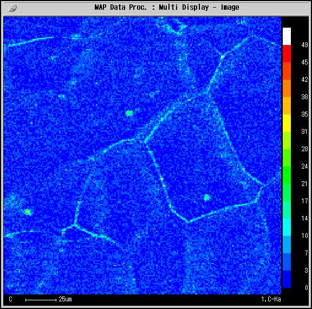Click the green spot in lower right grain
Viewport: 312px width, 309px height.
(207, 197)
